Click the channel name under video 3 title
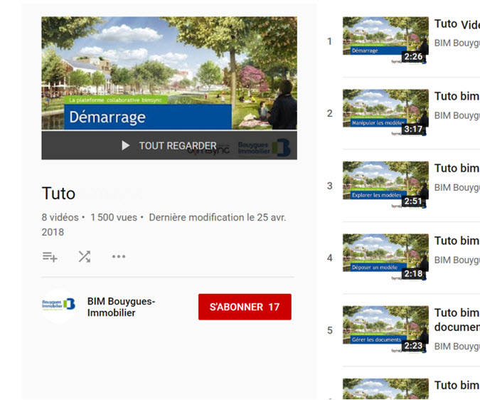 457,187
